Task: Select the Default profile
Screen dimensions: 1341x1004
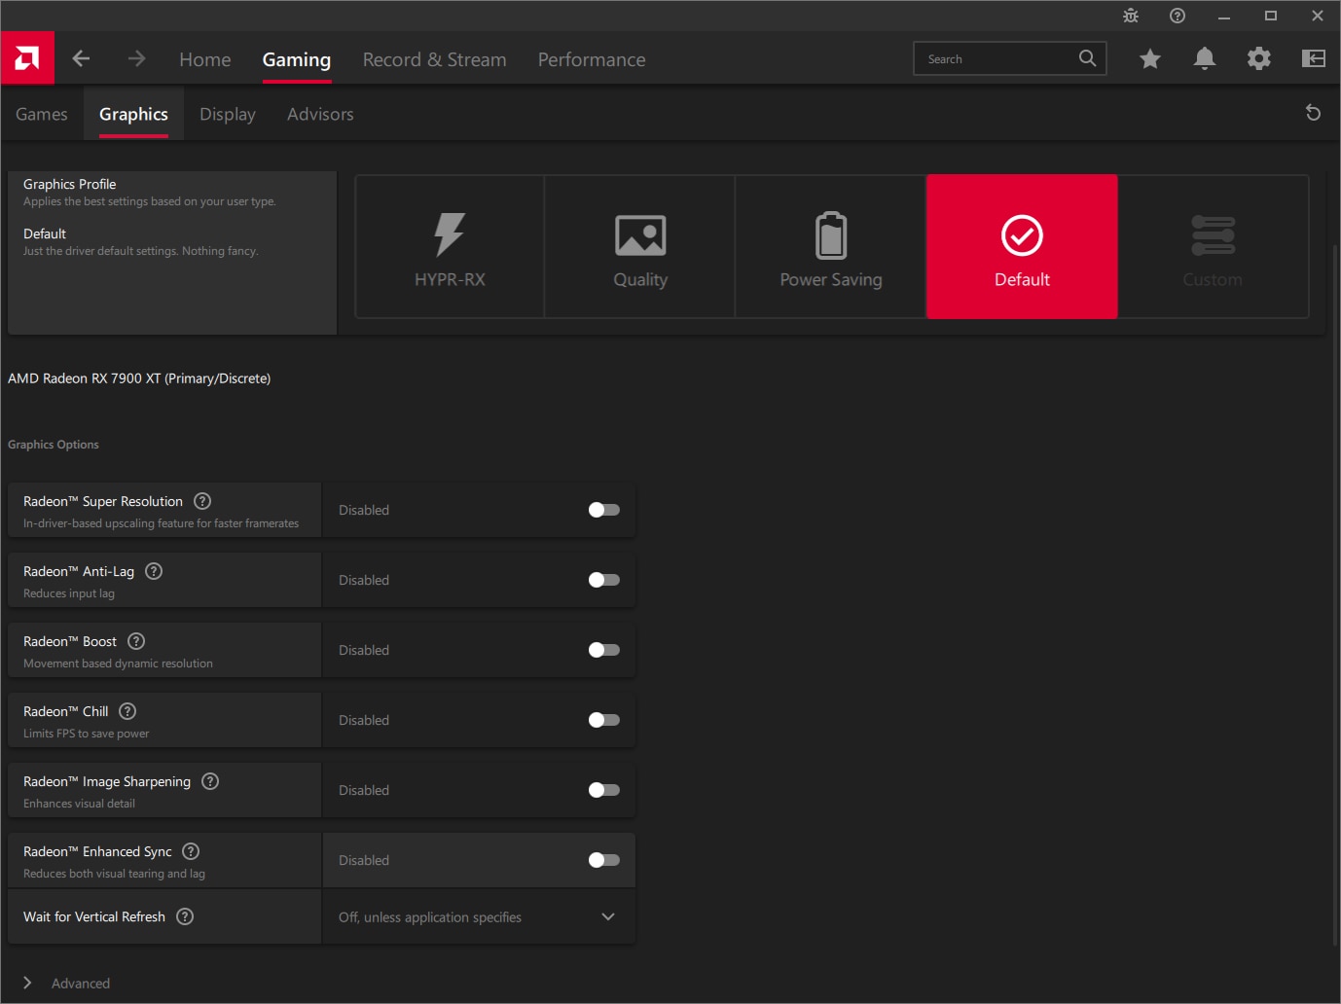Action: [1022, 247]
